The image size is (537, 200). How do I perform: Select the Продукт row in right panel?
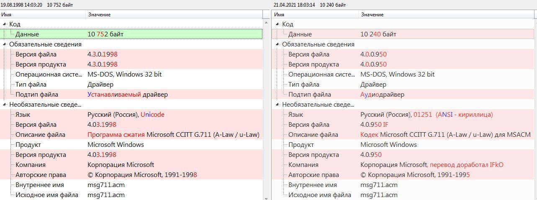click(x=403, y=145)
